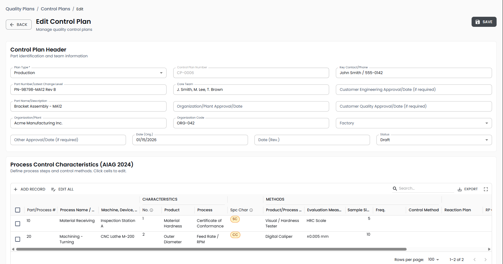The width and height of the screenshot is (503, 264).
Task: Click the info icon next to No. column
Action: point(151,210)
